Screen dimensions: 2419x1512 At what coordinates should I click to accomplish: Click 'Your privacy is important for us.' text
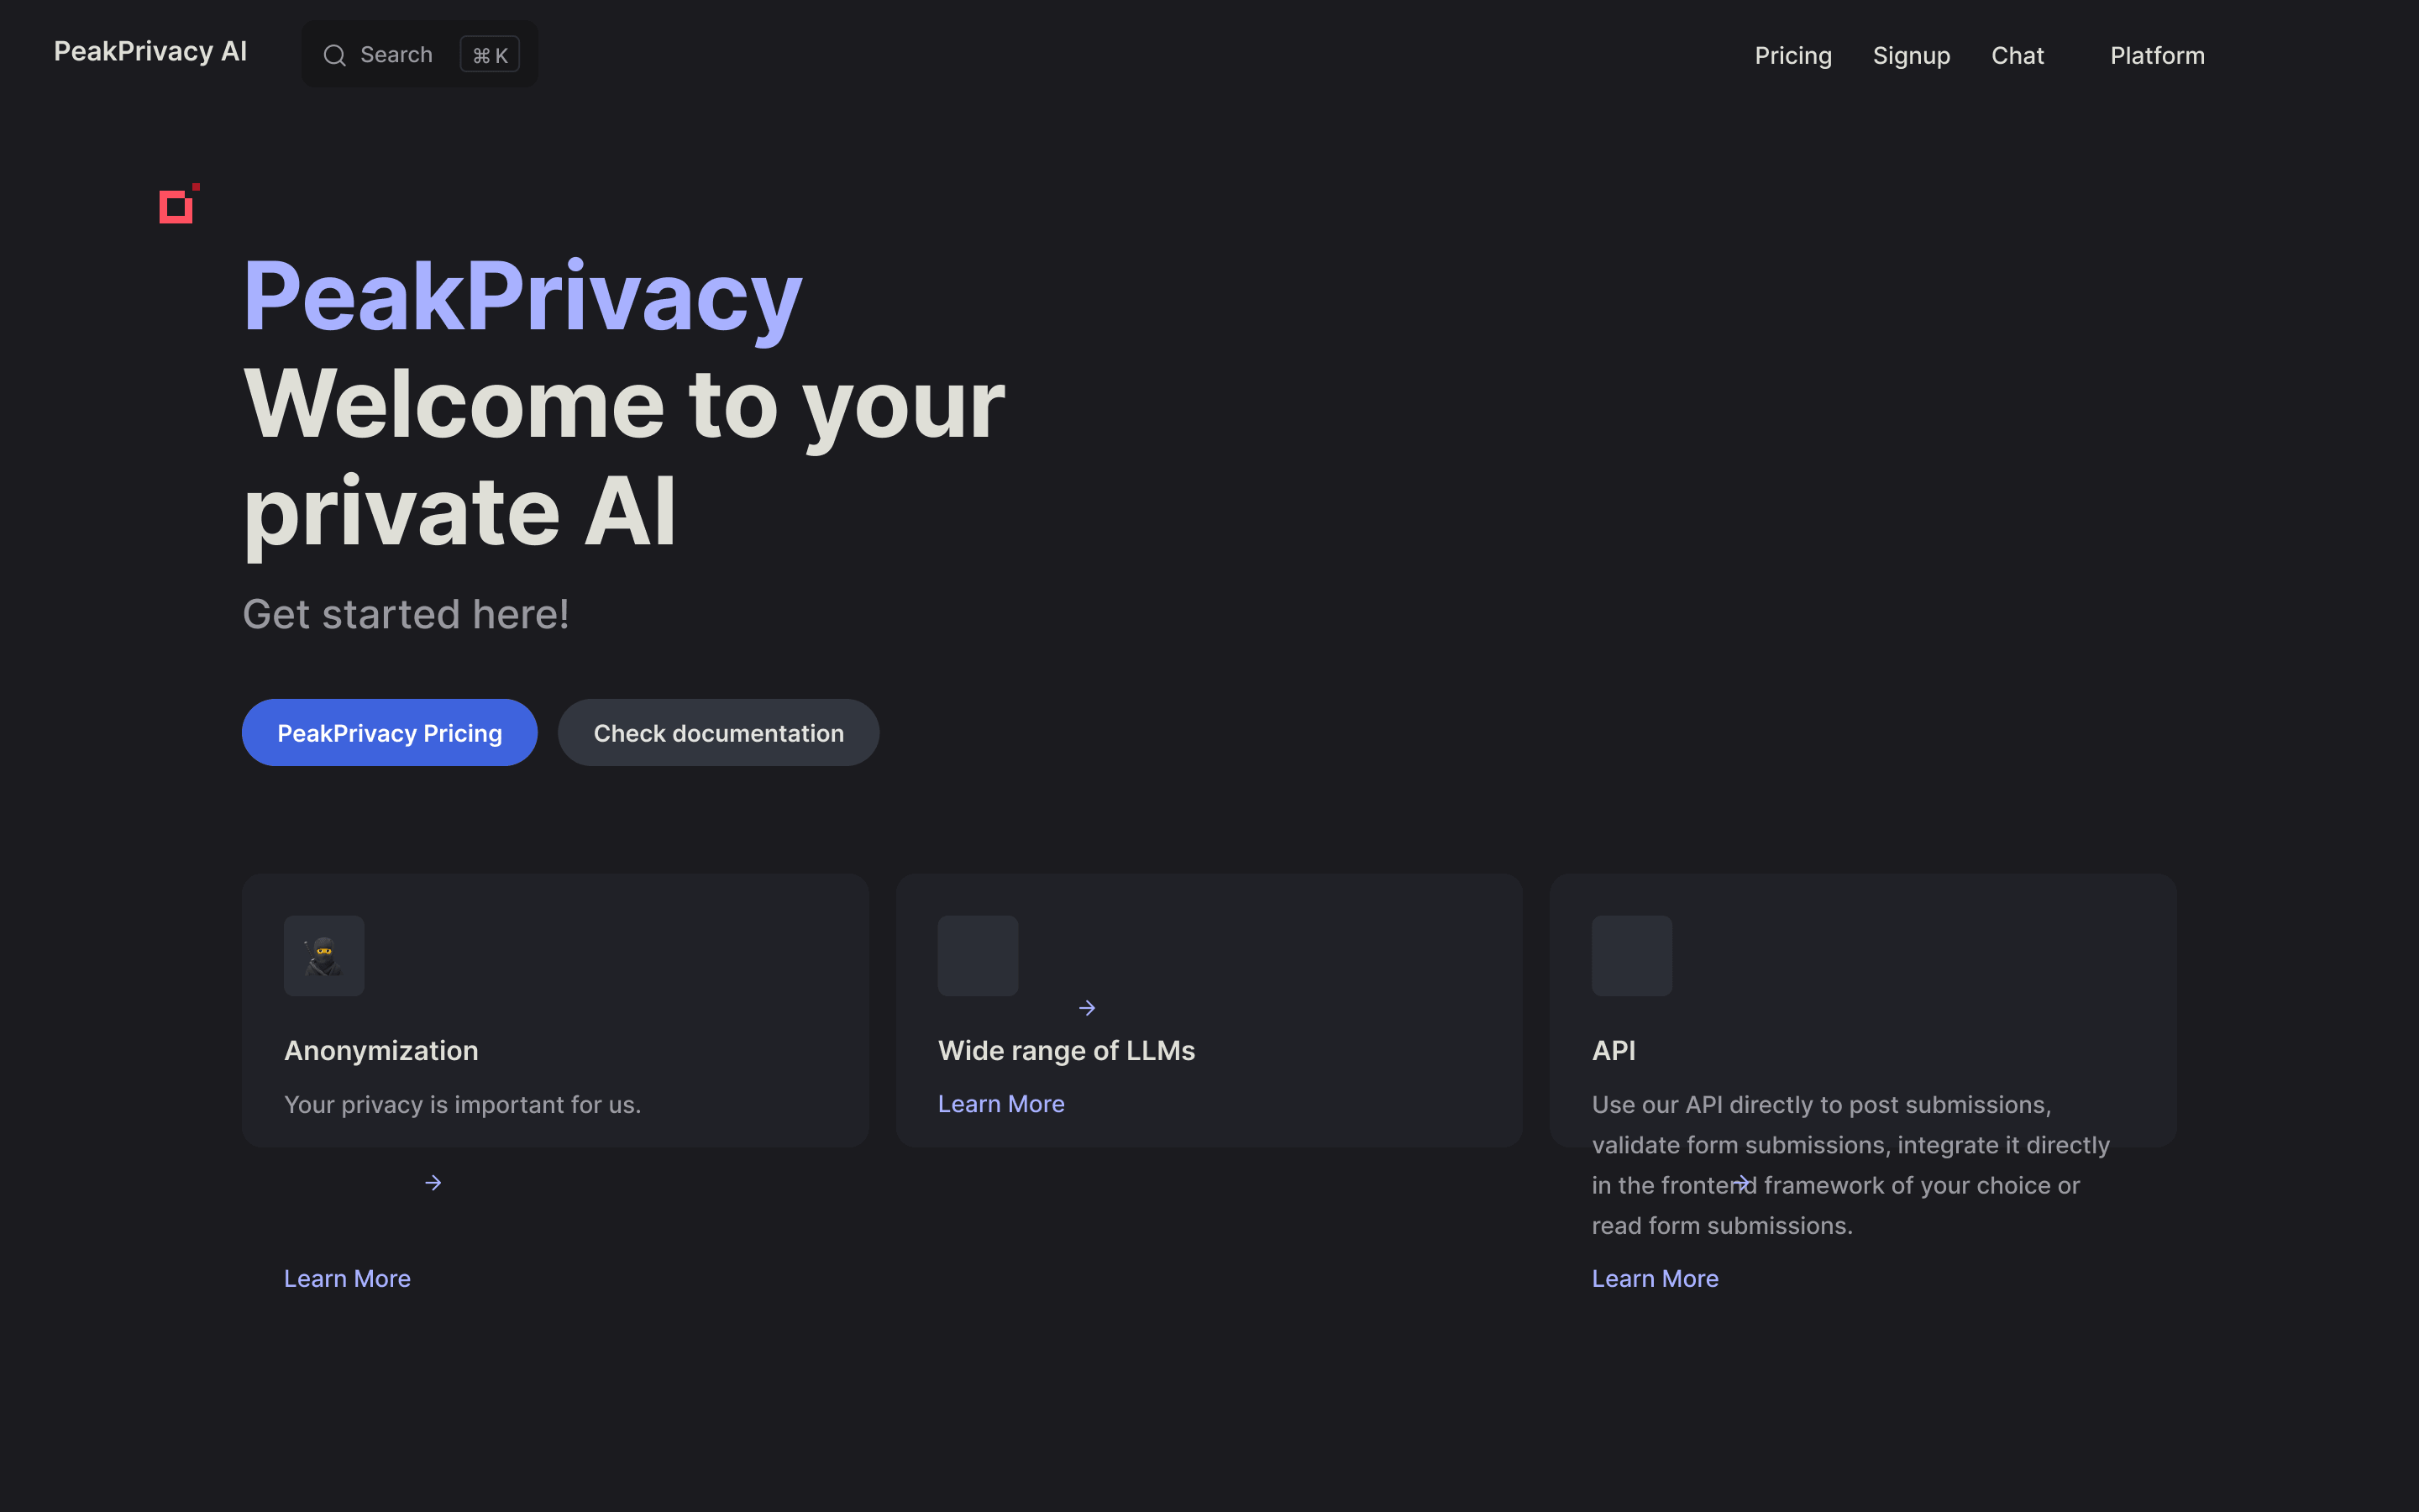tap(463, 1105)
